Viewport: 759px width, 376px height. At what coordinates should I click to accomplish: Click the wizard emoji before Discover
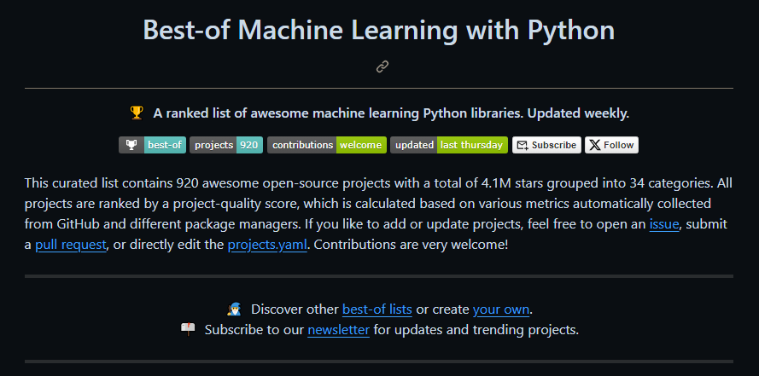point(234,309)
